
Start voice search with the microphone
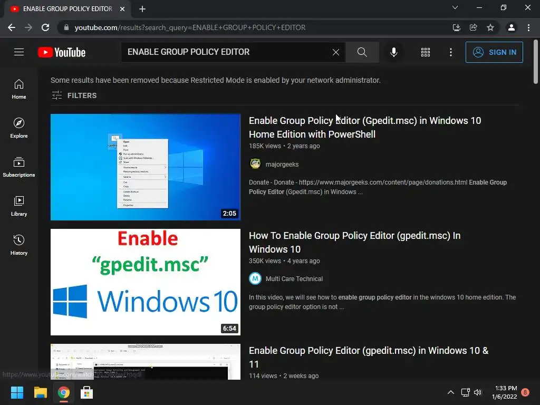tap(393, 52)
